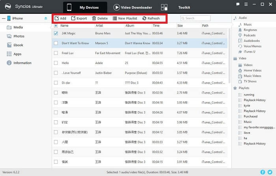Open the ha playlist
This screenshot has height=176, width=276.
click(x=245, y=138)
